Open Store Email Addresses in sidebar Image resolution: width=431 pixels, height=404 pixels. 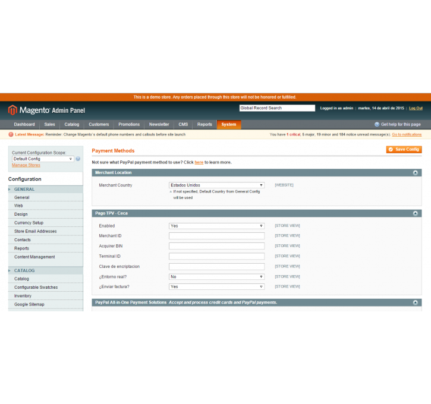point(36,231)
